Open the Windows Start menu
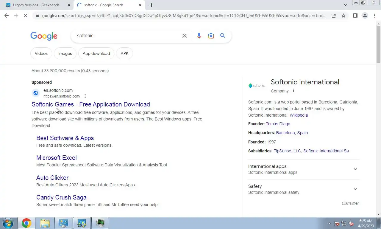 tap(7, 223)
